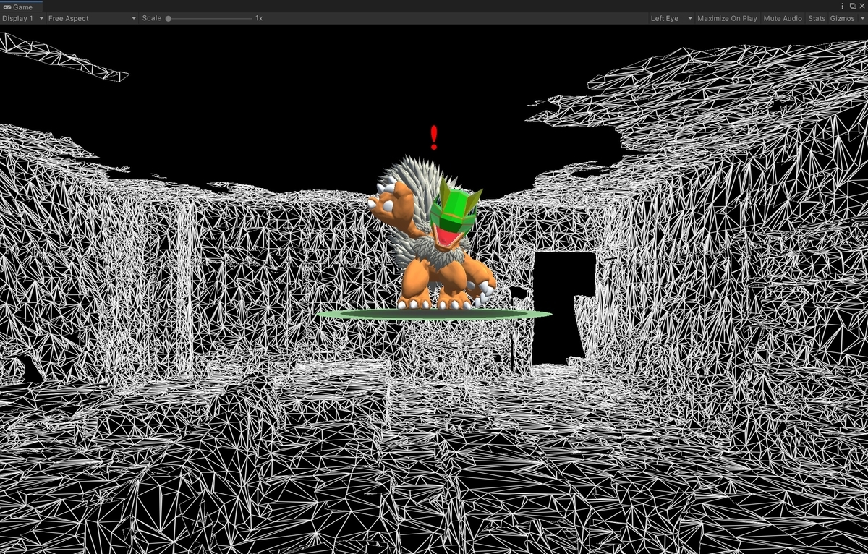Image resolution: width=868 pixels, height=554 pixels.
Task: Open the Free Aspect ratio dropdown
Action: [92, 18]
